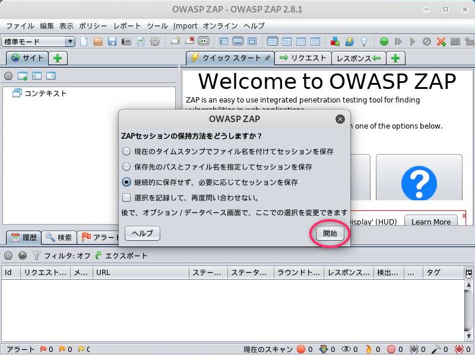The height and width of the screenshot is (355, 475).
Task: Switch to the レスポンス tab
Action: tap(359, 58)
